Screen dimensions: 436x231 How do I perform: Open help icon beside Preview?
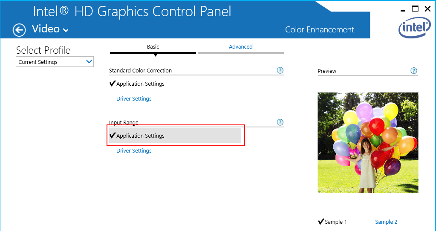click(x=414, y=71)
